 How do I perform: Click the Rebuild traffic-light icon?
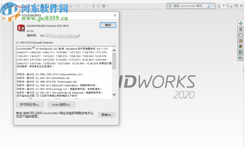(x=94, y=6)
